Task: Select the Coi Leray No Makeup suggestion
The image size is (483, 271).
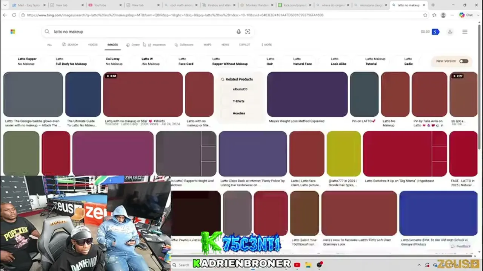Action: (x=114, y=61)
